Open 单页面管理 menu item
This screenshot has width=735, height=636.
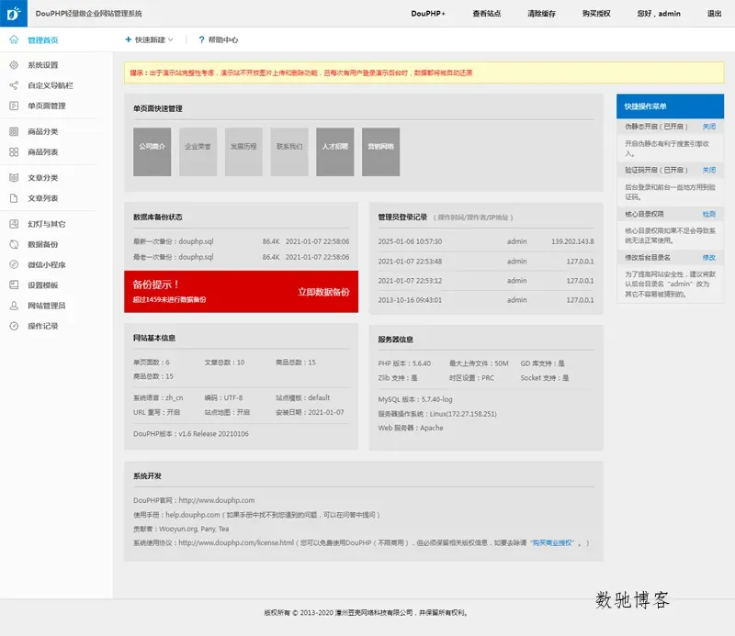pos(47,106)
